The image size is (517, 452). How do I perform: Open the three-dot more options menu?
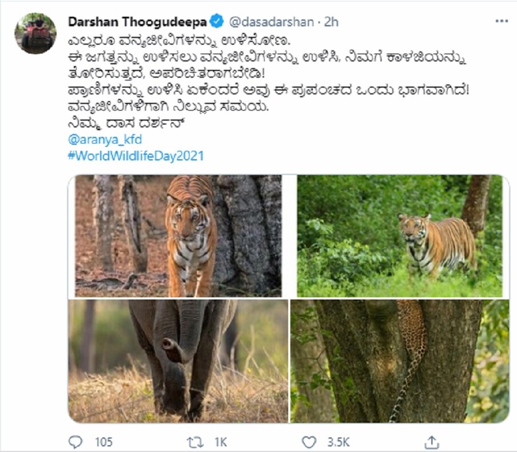click(502, 21)
